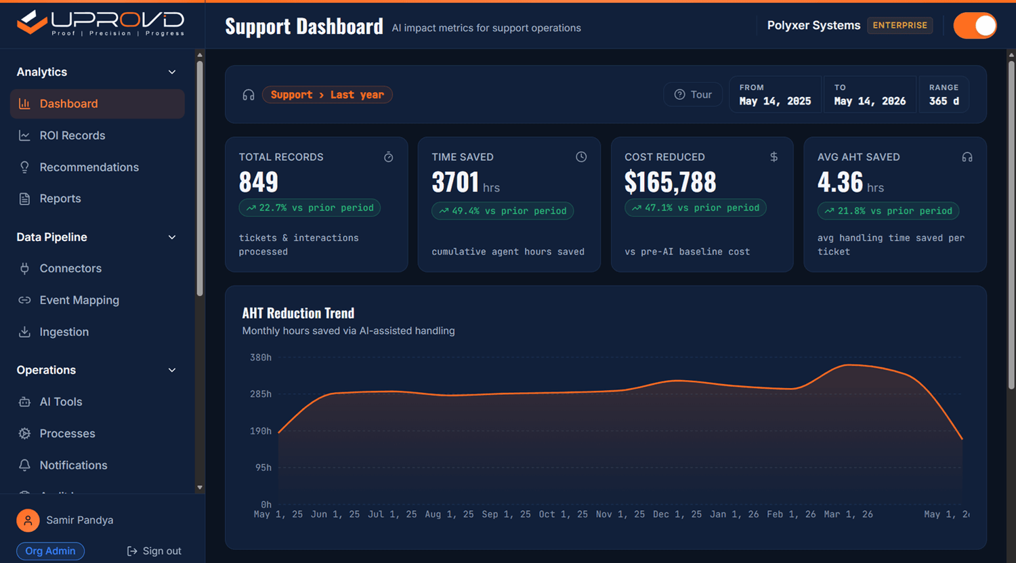Click the dollar icon on Cost Reduced card
The height and width of the screenshot is (563, 1016).
(774, 157)
